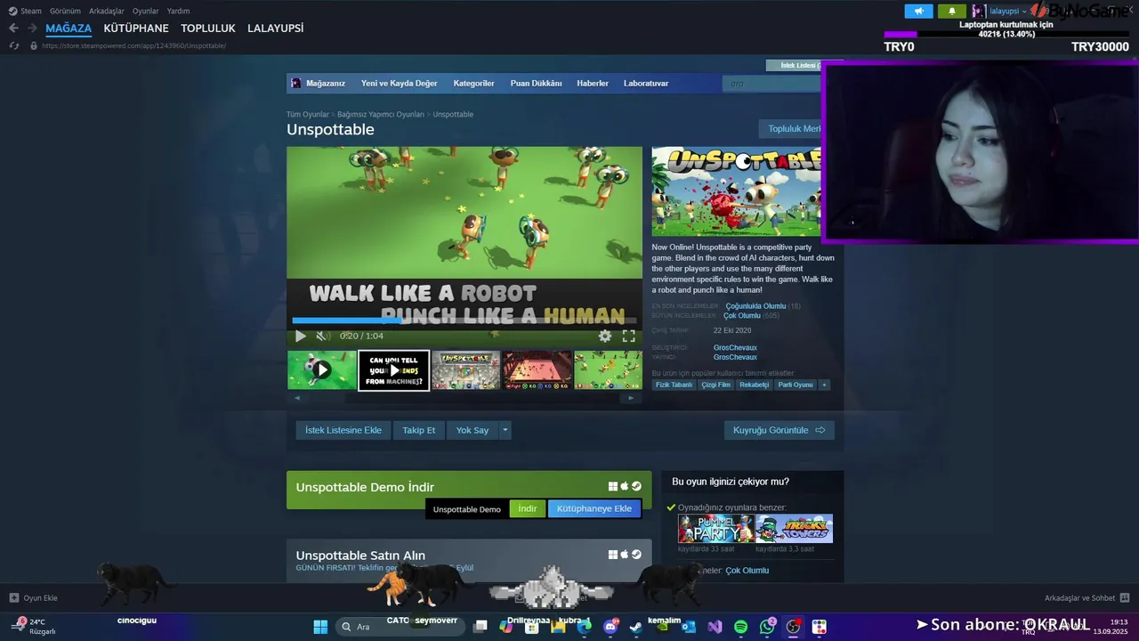Open the green notifications bell
This screenshot has height=641, width=1139.
(x=951, y=11)
